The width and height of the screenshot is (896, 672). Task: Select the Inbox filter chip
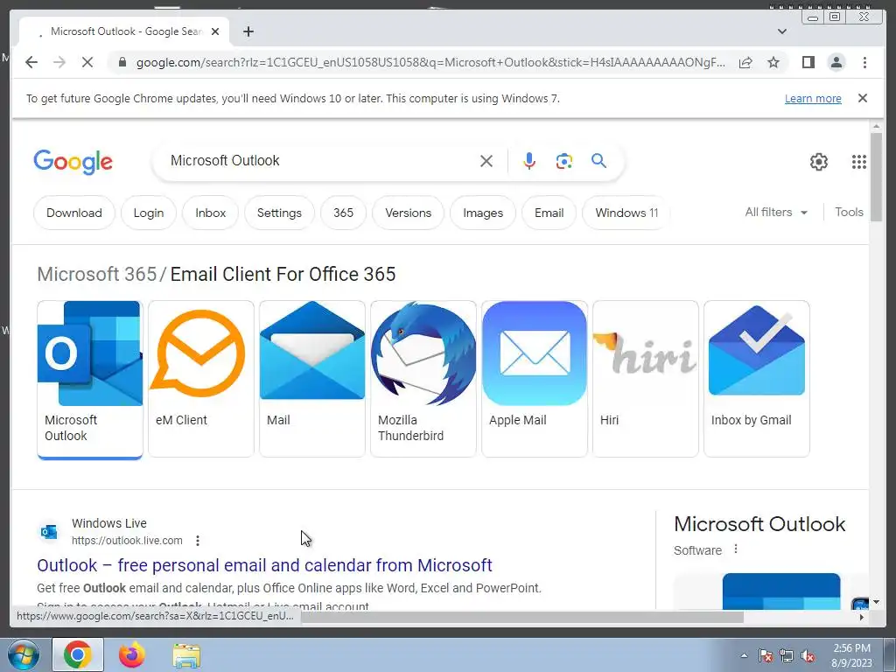[x=210, y=213]
